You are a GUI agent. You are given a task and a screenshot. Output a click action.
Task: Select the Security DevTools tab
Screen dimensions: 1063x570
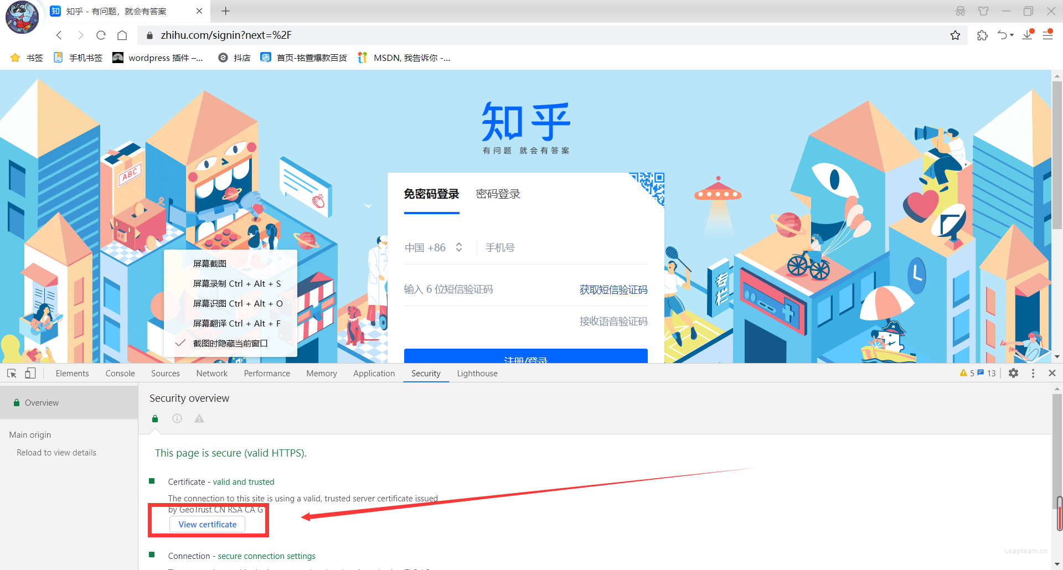426,374
